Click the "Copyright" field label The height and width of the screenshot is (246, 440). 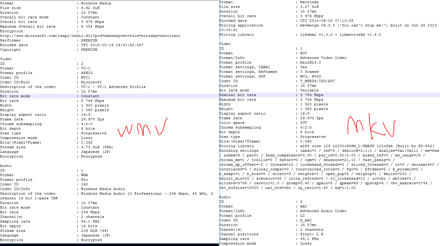(10, 50)
